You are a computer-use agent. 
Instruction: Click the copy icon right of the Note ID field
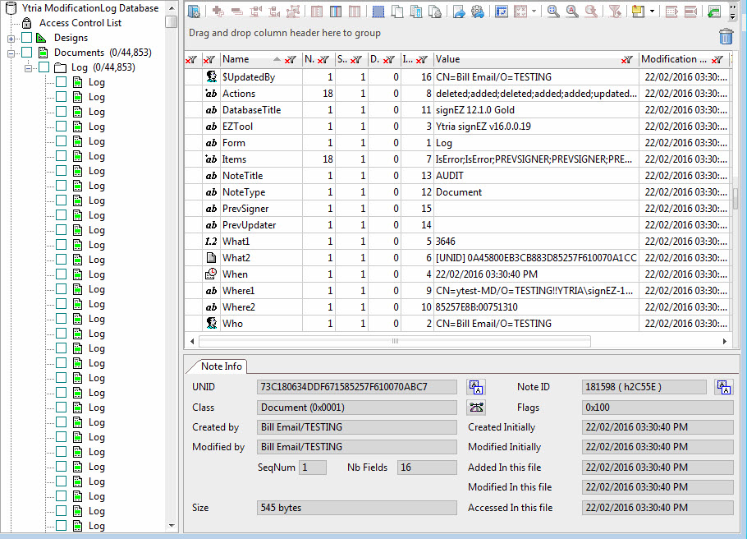pos(724,386)
